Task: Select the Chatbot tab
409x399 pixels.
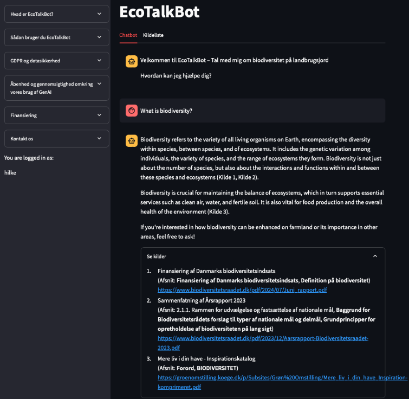Action: pos(128,35)
